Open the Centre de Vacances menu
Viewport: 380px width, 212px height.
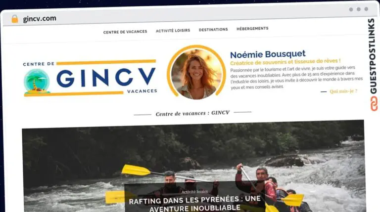pyautogui.click(x=125, y=32)
